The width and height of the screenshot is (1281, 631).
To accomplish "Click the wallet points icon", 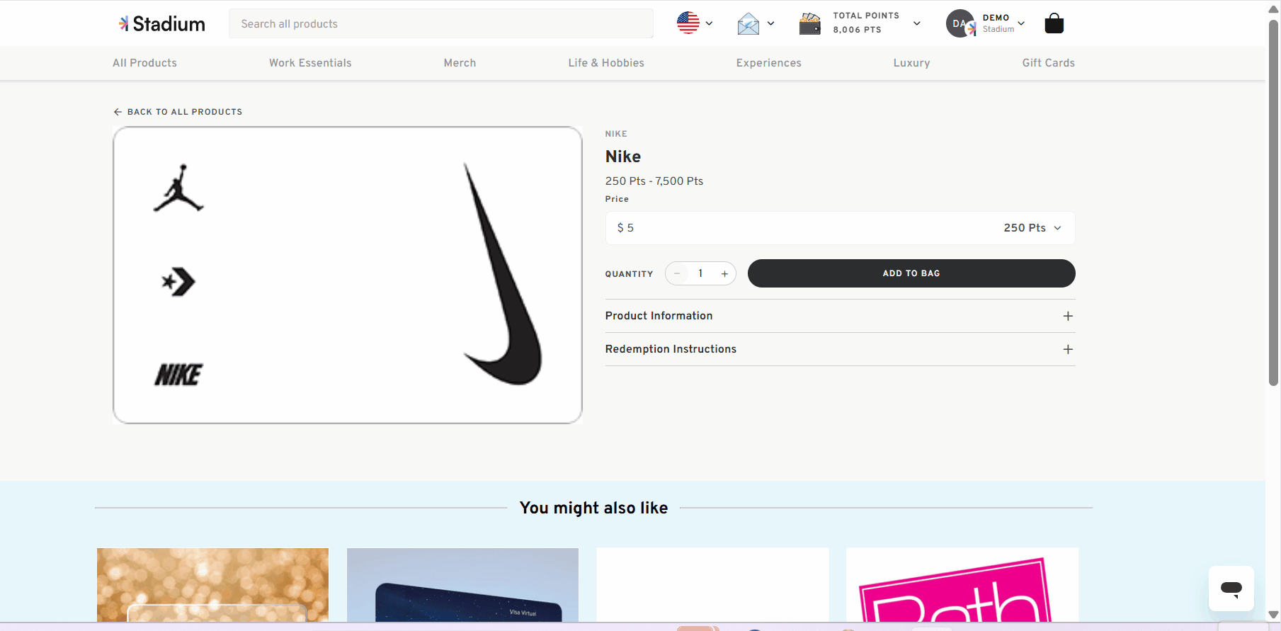I will 809,24.
